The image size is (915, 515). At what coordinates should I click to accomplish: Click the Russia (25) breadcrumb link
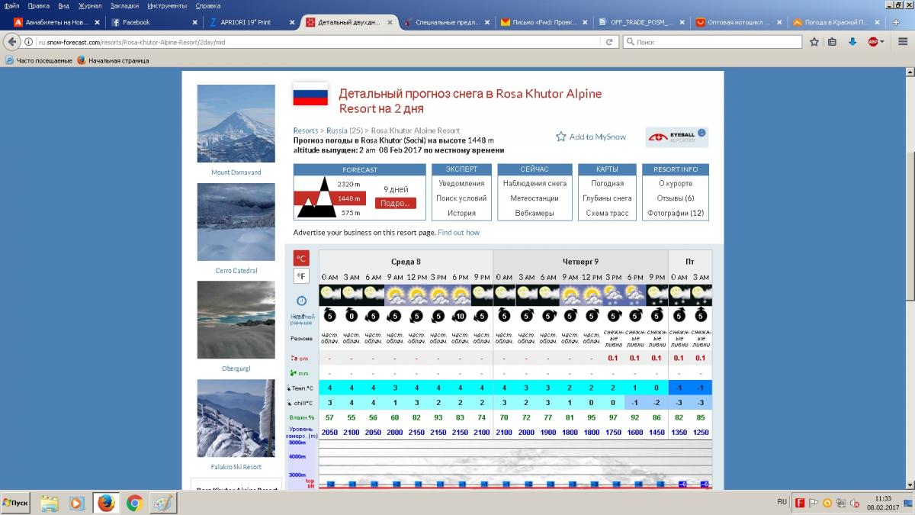(345, 130)
